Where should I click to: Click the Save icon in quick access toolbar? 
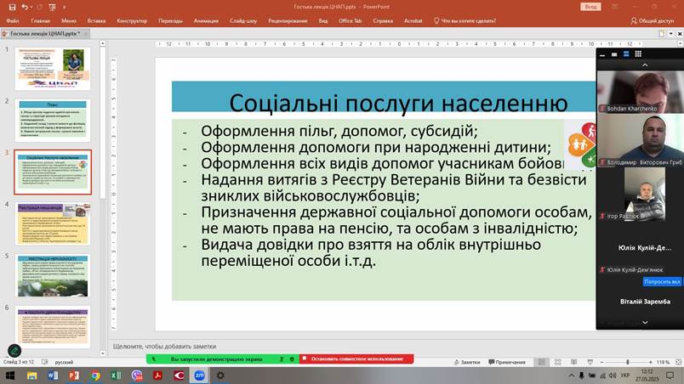[x=12, y=7]
